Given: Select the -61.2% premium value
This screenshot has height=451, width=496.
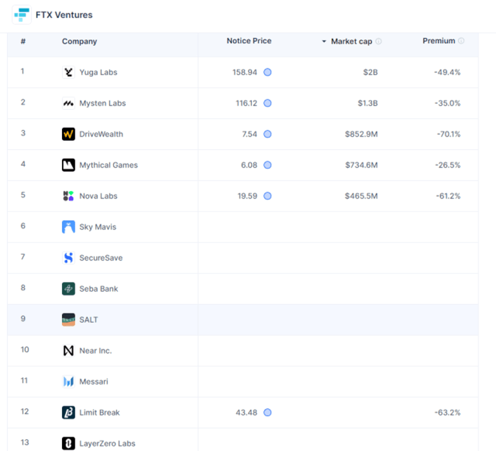Looking at the screenshot, I should click(448, 196).
